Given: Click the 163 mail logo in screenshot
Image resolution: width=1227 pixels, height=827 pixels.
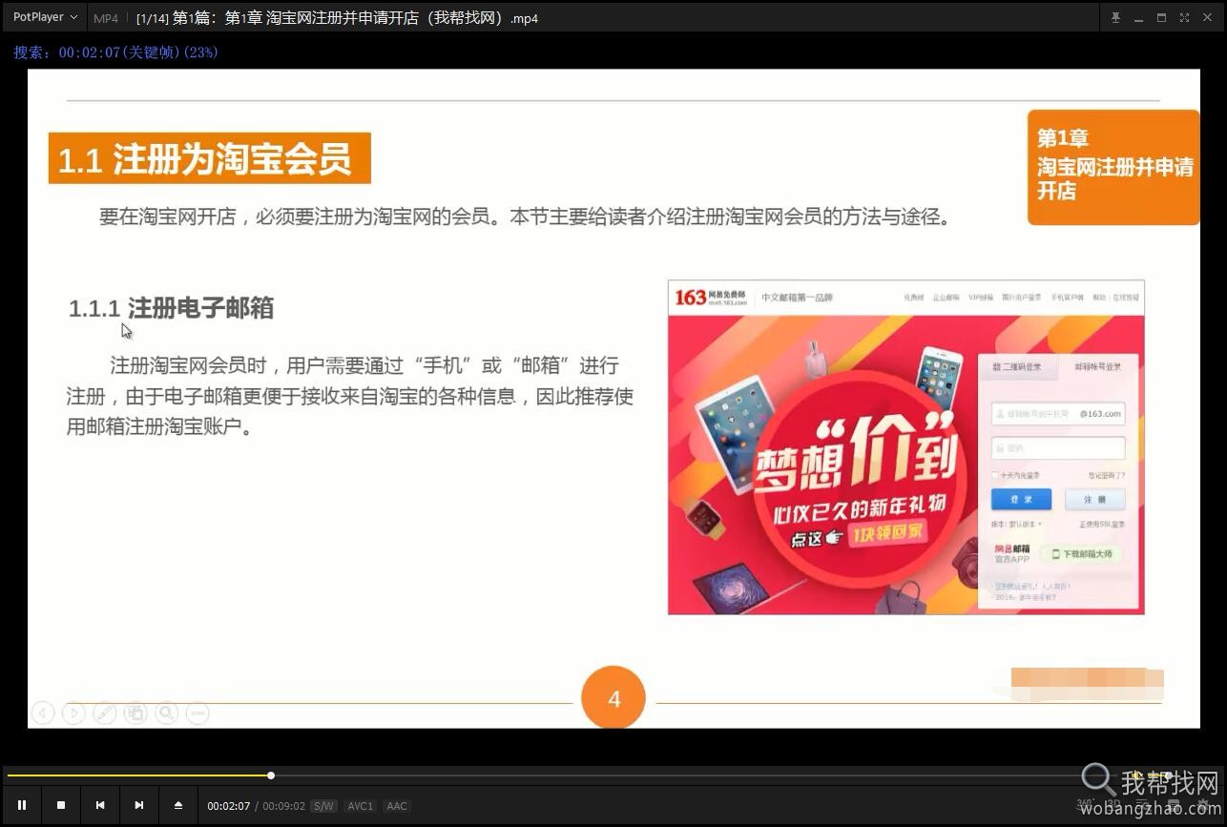Looking at the screenshot, I should (x=710, y=298).
